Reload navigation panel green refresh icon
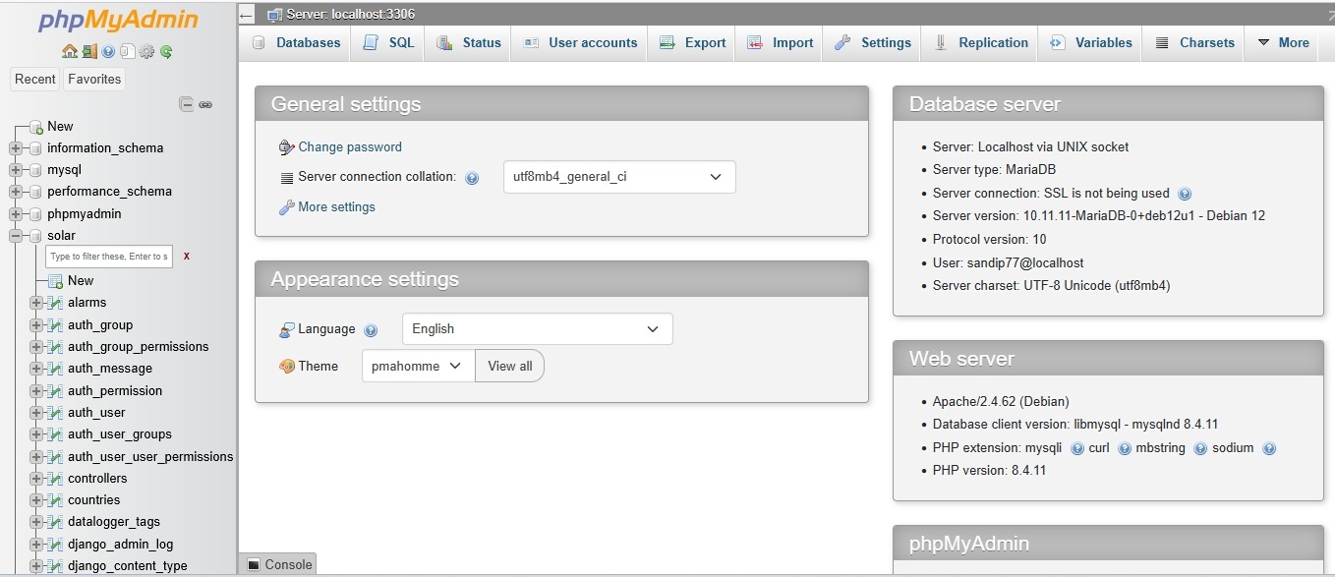Viewport: 1335px width, 577px height. [x=166, y=52]
